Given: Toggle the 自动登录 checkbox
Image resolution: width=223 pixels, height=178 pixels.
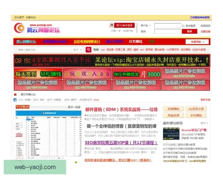Looking at the screenshot, I should tap(183, 26).
